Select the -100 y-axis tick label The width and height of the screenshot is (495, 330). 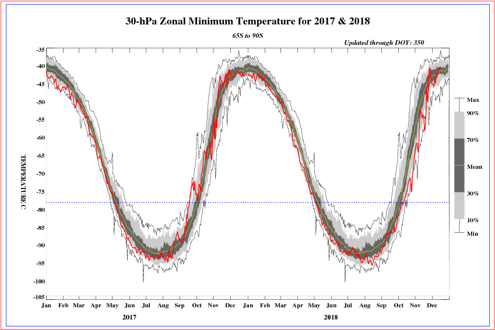tap(39, 281)
